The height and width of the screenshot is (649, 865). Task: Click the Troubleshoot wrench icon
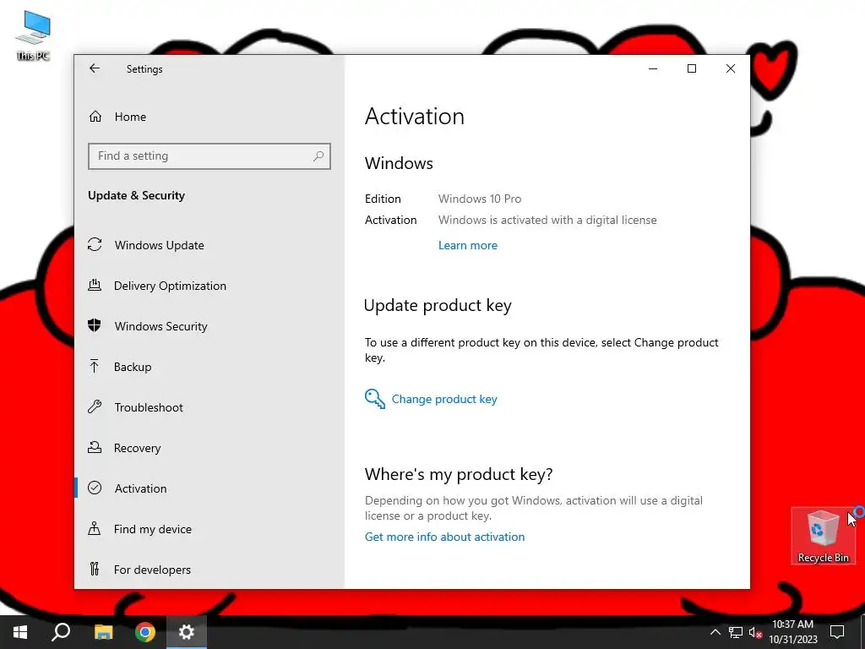click(95, 406)
